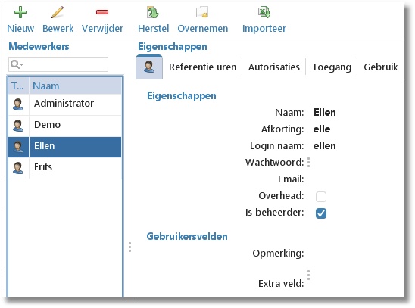The image size is (415, 308).
Task: Sort by the Naam column header
Action: 75,86
